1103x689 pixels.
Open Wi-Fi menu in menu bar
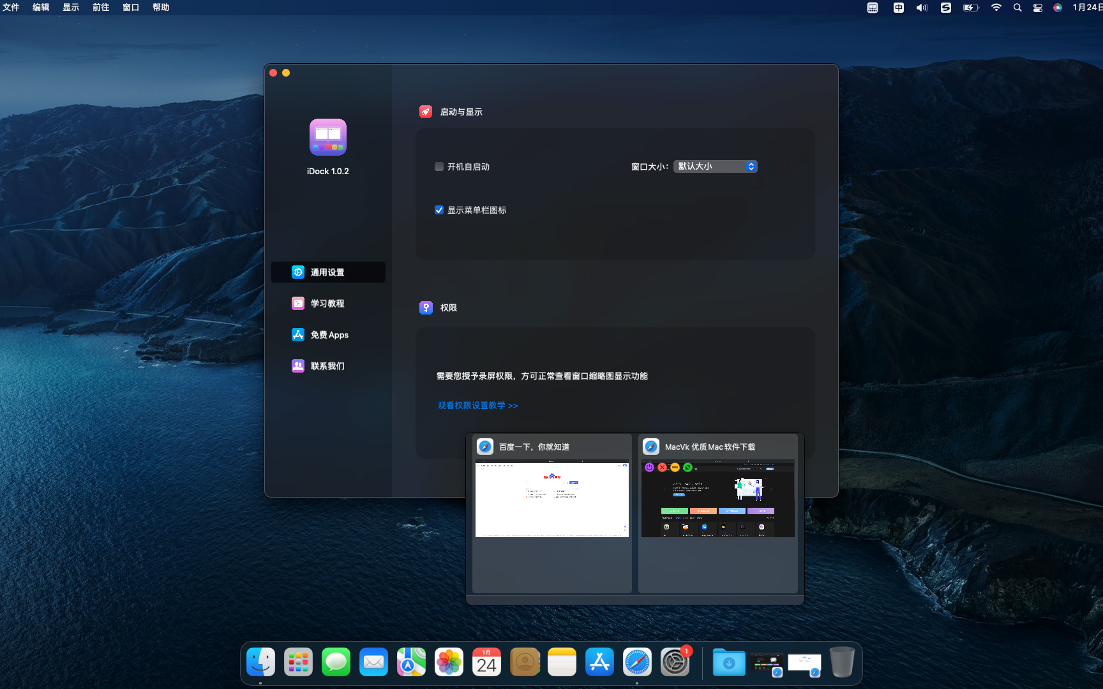996,8
